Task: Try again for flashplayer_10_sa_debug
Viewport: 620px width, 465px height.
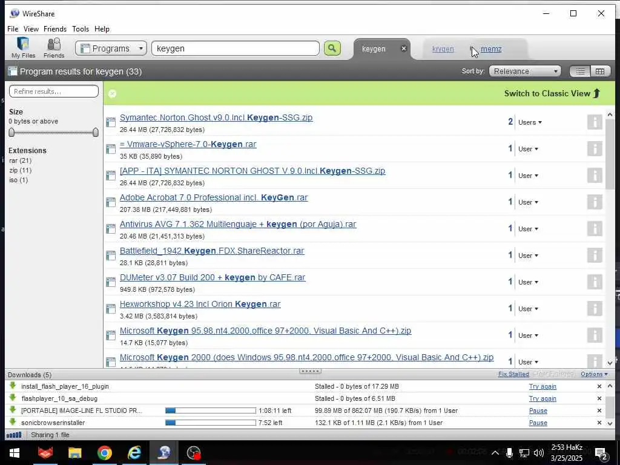Action: click(542, 398)
